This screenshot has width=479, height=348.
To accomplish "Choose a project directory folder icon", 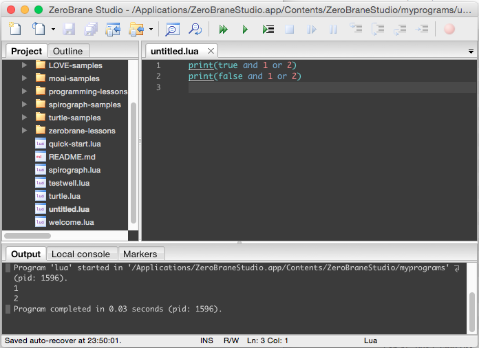I will [x=136, y=30].
